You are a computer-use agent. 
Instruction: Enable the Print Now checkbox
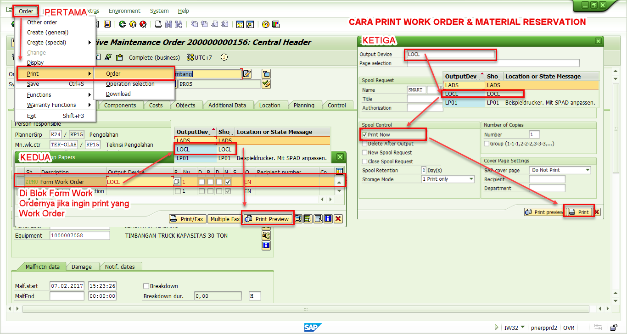[x=364, y=134]
